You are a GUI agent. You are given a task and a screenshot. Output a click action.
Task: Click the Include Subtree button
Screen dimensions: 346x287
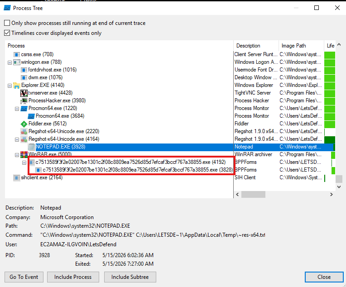click(130, 277)
